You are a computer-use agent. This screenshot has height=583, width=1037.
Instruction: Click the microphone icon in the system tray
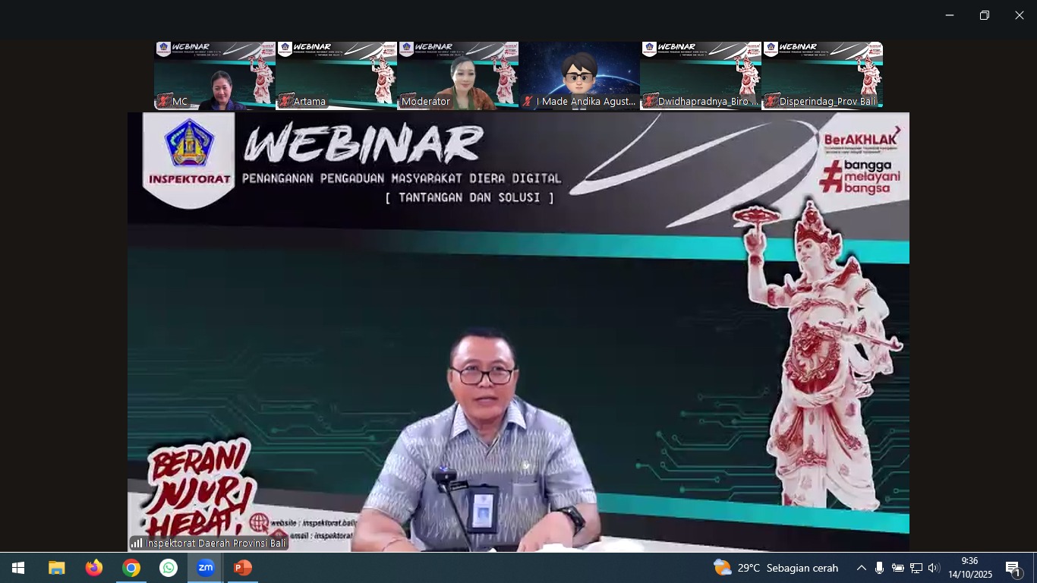pos(879,568)
